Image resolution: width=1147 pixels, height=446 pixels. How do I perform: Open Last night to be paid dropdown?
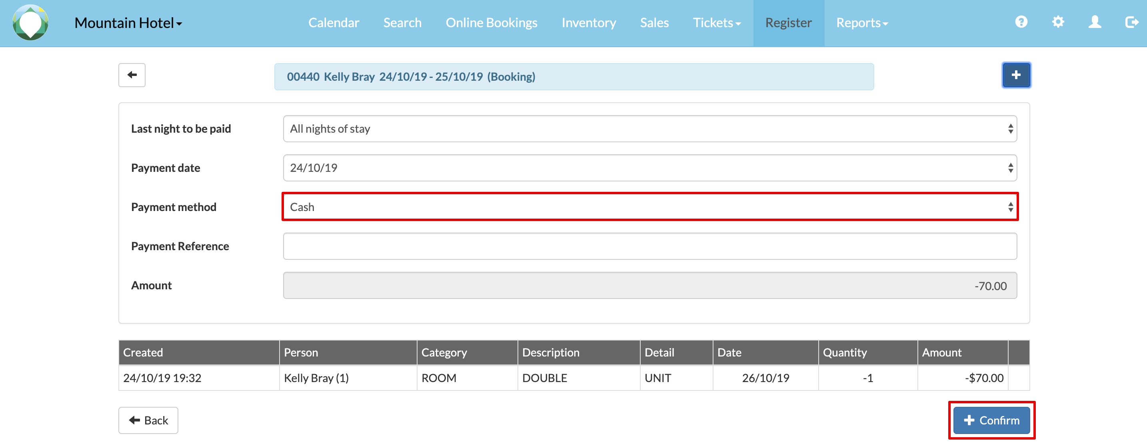(x=649, y=129)
